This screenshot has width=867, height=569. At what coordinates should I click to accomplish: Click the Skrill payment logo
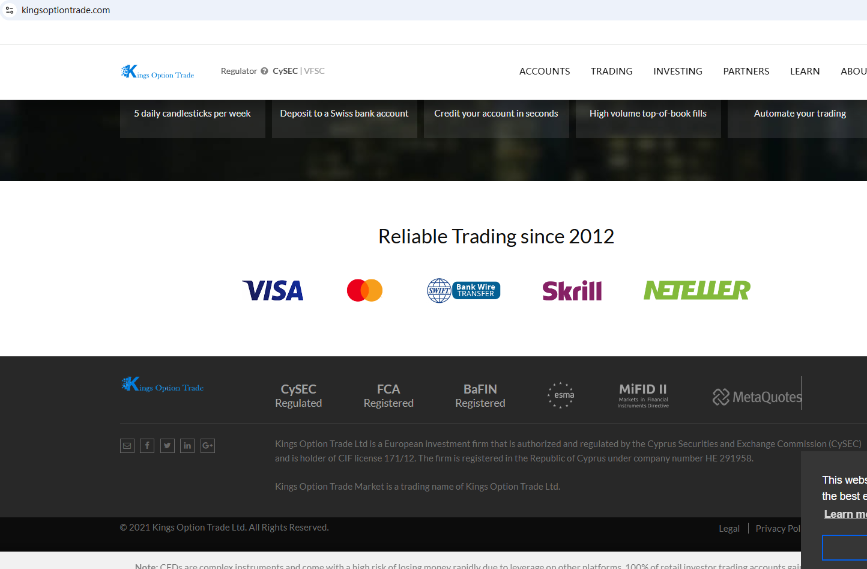click(572, 291)
